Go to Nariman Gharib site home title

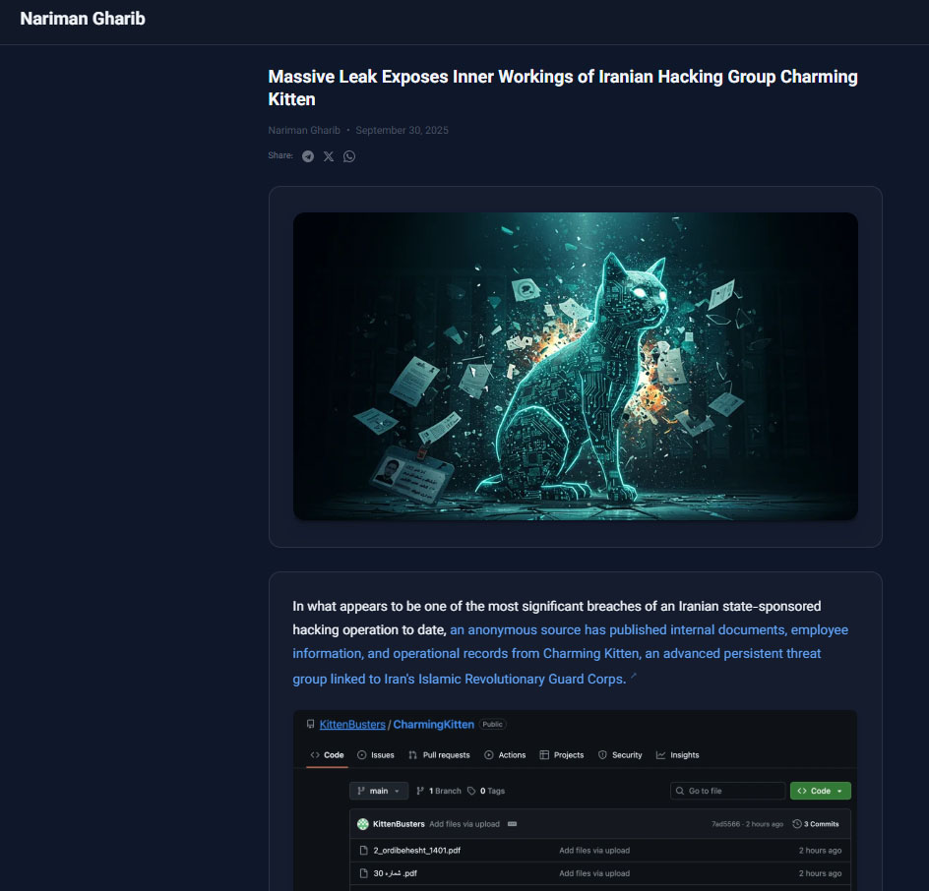coord(83,18)
